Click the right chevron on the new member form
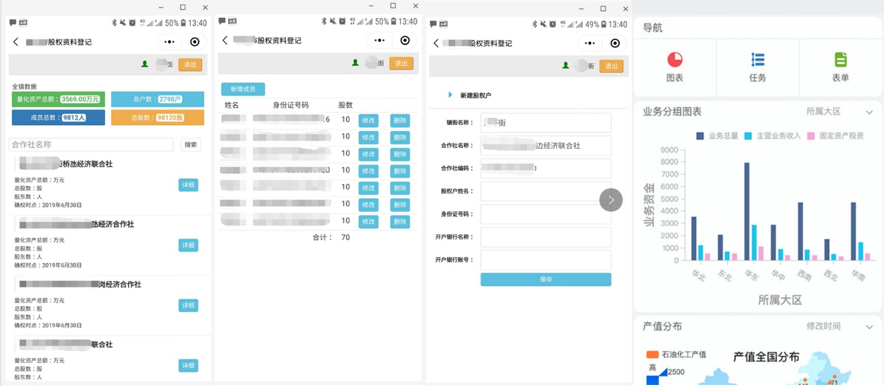The height and width of the screenshot is (389, 884). 610,199
